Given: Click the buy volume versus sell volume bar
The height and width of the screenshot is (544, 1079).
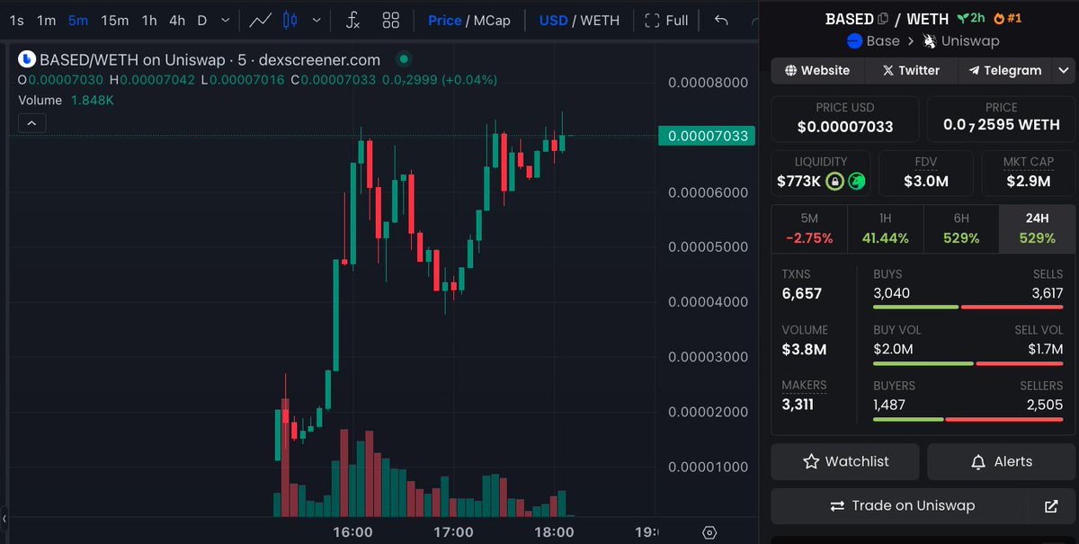Looking at the screenshot, I should (968, 363).
